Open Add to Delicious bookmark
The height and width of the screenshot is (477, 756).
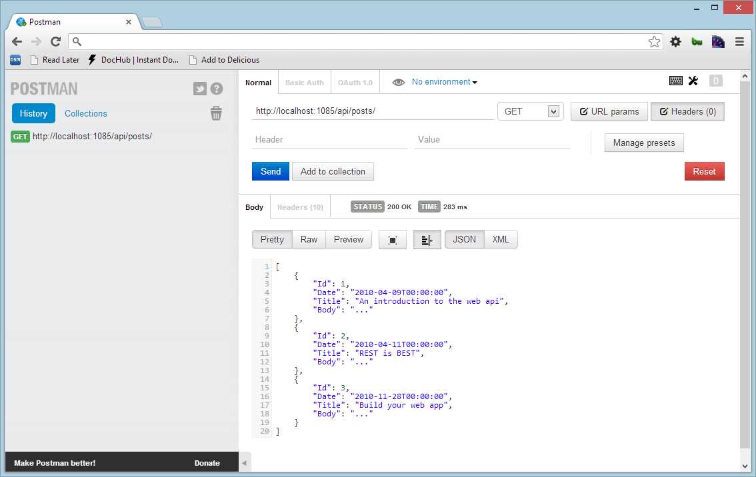[x=224, y=60]
